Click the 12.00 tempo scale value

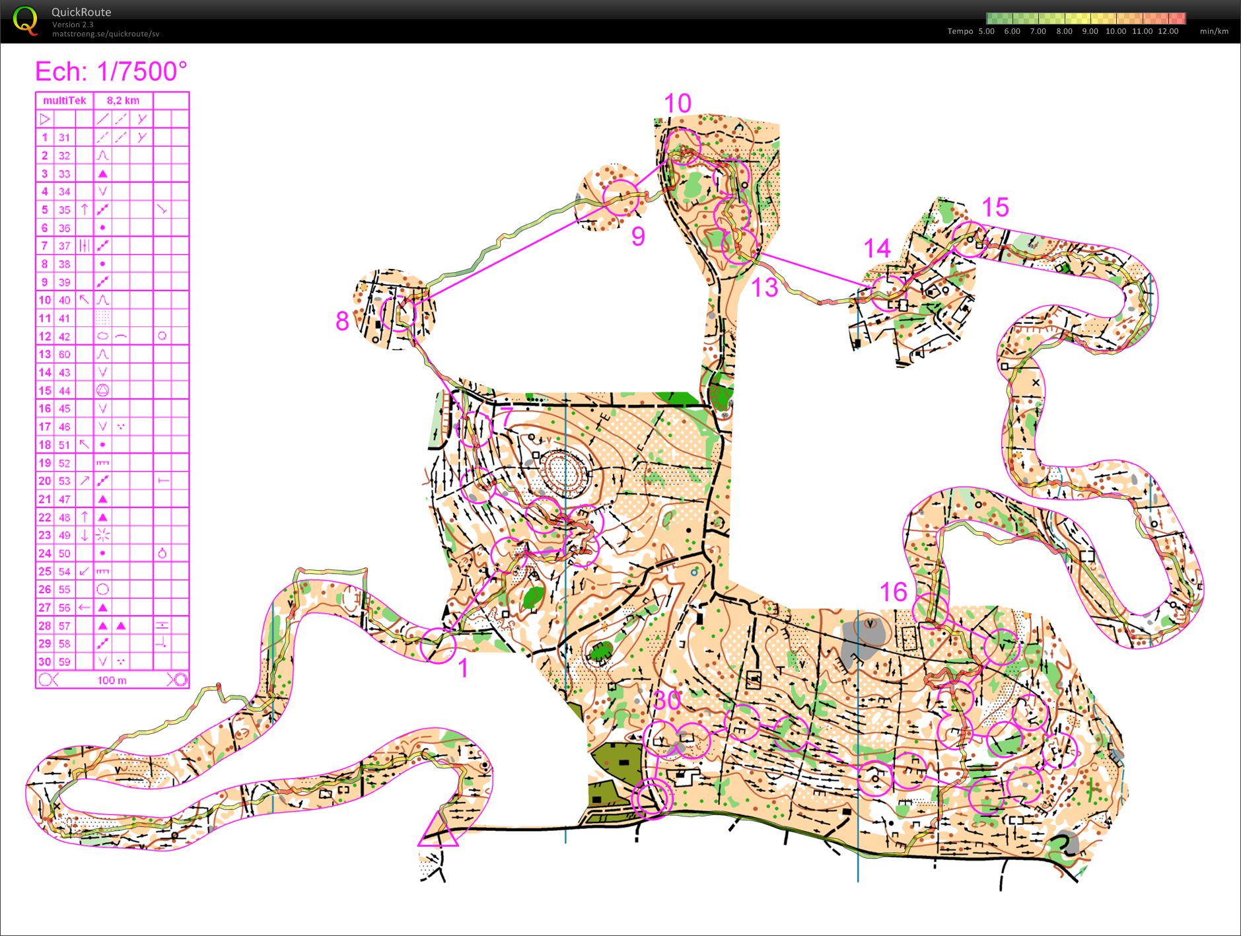(1168, 31)
